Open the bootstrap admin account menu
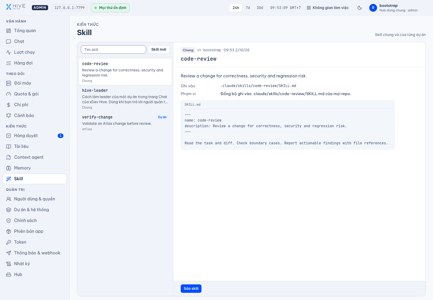The height and width of the screenshot is (300, 433). point(394,8)
